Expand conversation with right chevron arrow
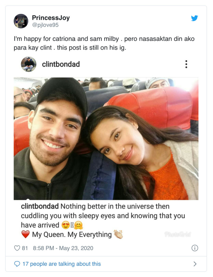Viewport: 213px width, 277px height. coord(195,264)
